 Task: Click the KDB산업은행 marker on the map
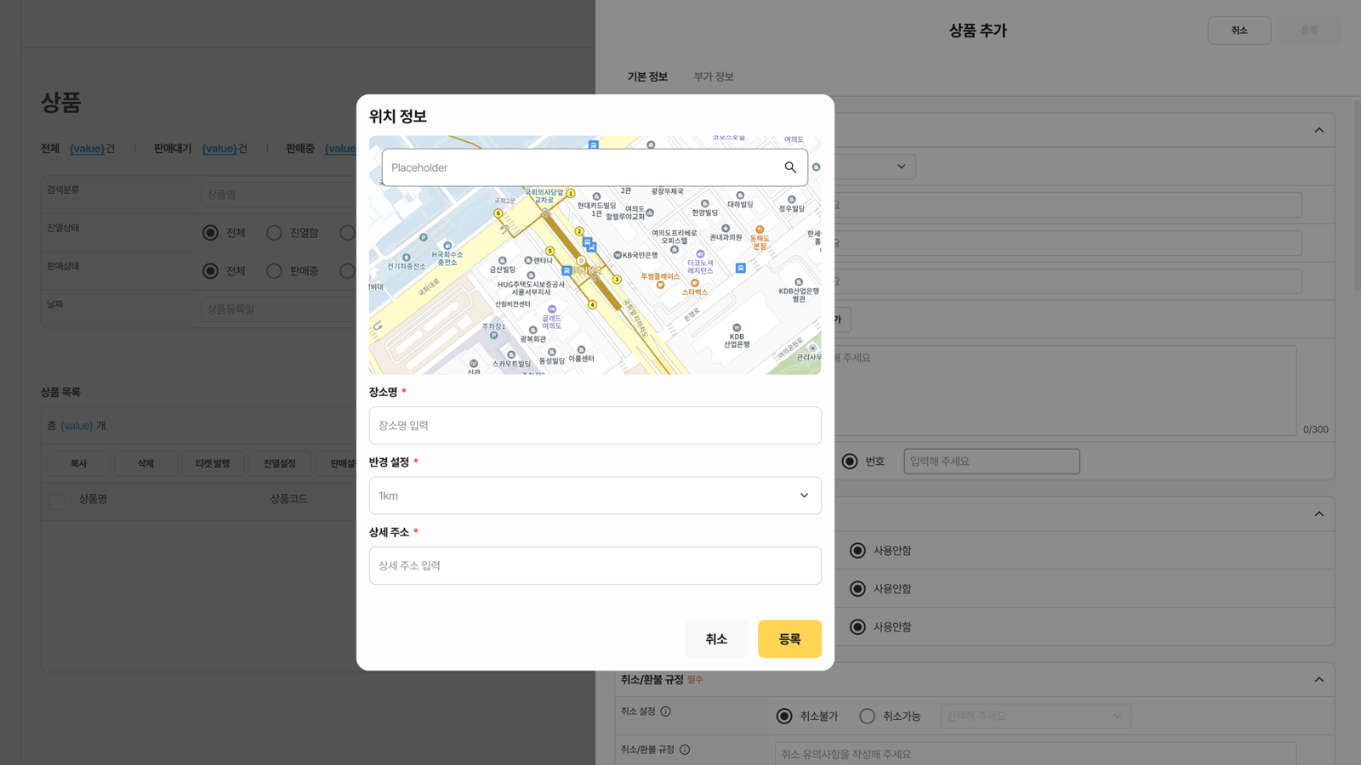click(737, 327)
